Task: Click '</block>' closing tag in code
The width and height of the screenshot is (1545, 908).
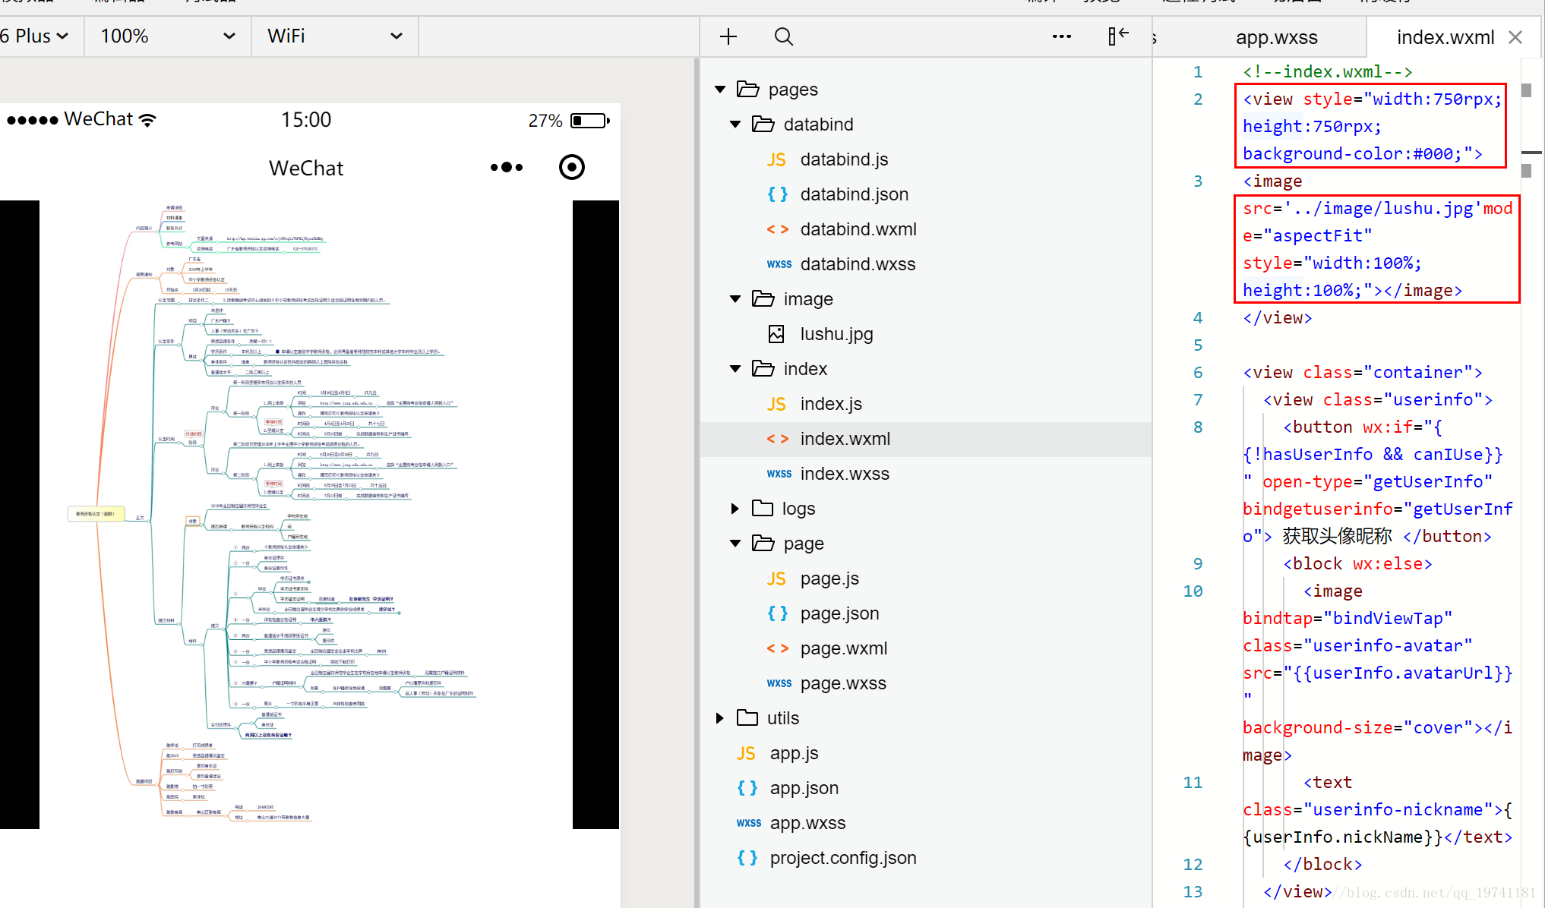Action: (1322, 864)
